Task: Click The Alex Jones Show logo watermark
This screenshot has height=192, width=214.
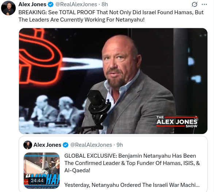Action: (x=177, y=122)
